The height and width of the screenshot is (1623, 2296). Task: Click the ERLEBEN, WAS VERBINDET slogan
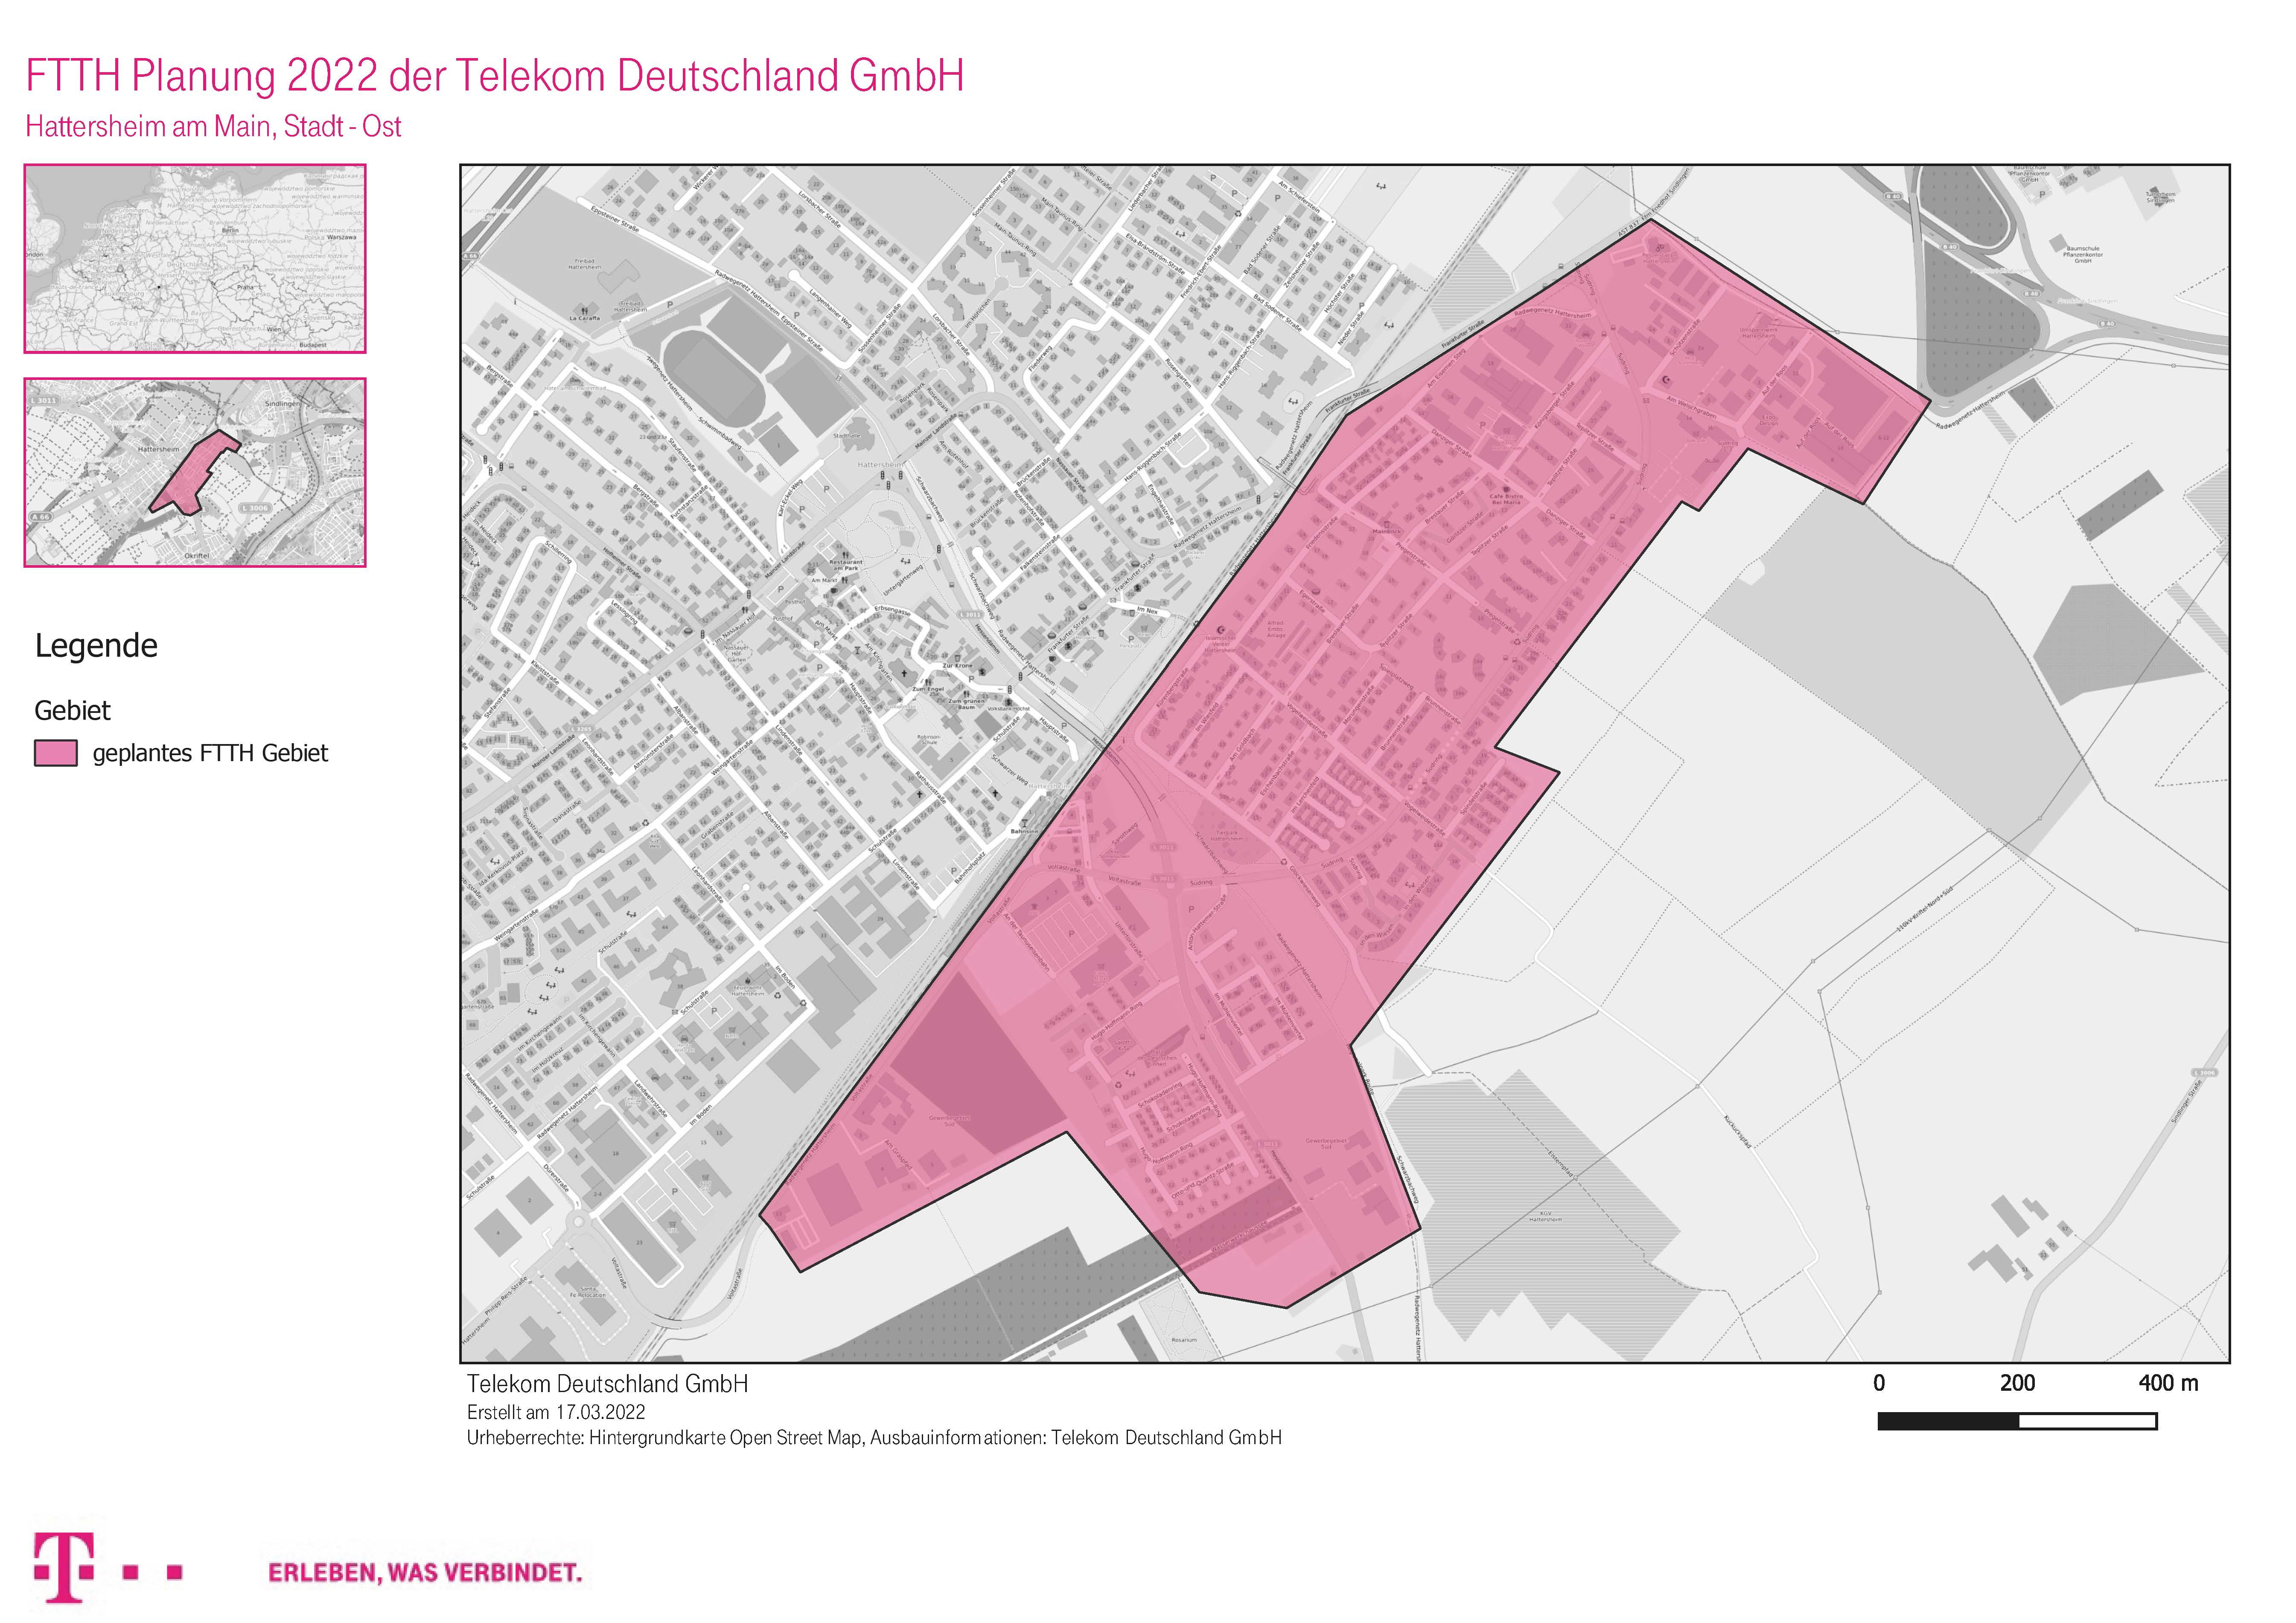click(x=424, y=1572)
